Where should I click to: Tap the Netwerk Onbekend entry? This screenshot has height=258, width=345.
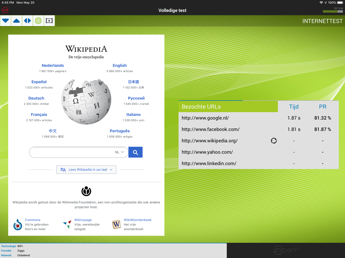(x=15, y=256)
